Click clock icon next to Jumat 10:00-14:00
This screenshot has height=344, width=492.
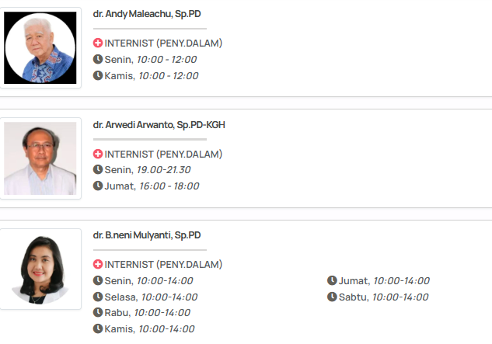point(332,280)
